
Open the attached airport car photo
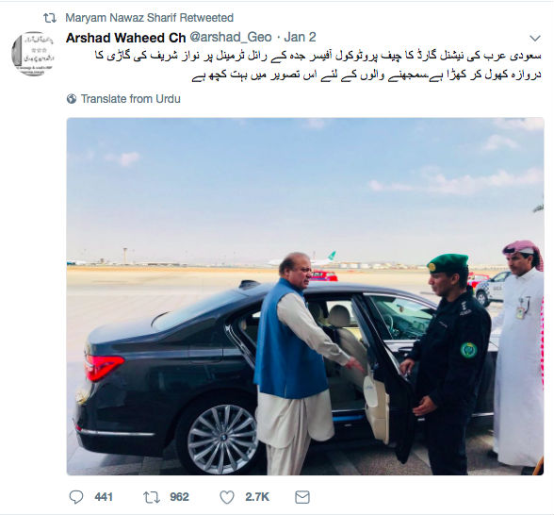click(x=305, y=296)
